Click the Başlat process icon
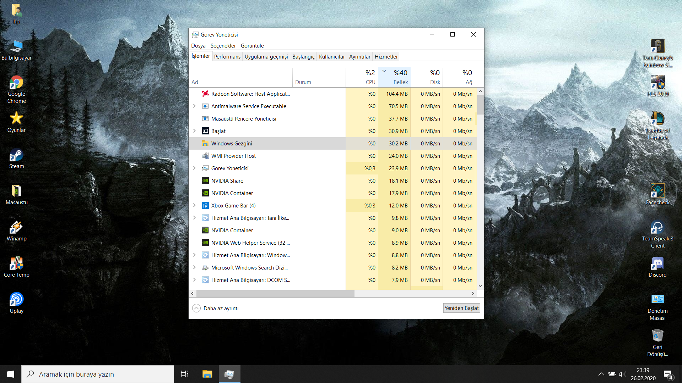This screenshot has height=383, width=682. coord(205,131)
